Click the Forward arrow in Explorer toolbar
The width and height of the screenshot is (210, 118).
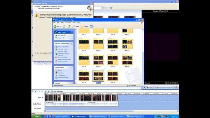(x=64, y=27)
